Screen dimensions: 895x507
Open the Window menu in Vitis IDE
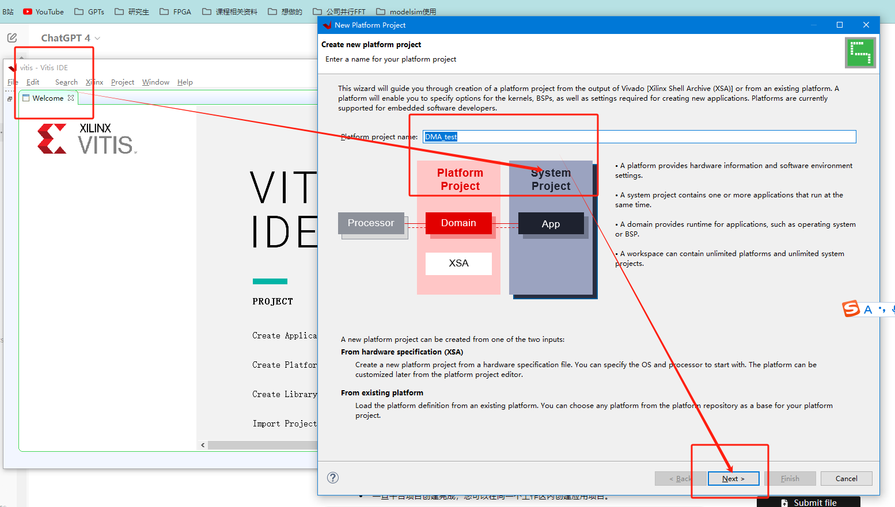(x=156, y=82)
